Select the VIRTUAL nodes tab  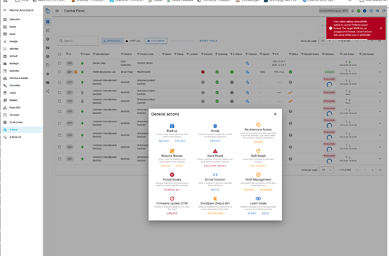pos(133,41)
